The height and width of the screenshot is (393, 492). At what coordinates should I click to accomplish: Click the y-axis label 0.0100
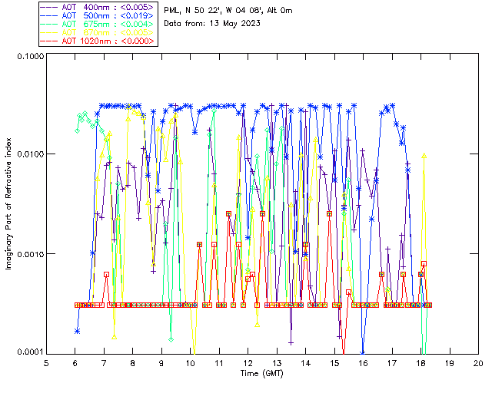[30, 154]
